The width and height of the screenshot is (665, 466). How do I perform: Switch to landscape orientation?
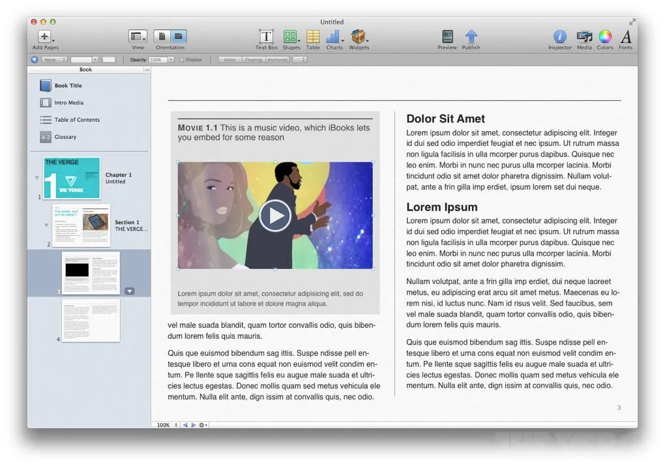(179, 37)
